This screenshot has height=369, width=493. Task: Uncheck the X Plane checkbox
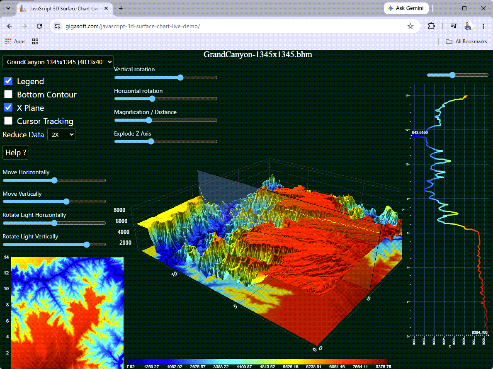pyautogui.click(x=8, y=107)
